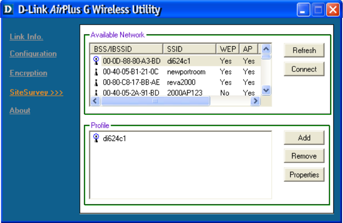Click the antenna icon beside newportroom row
This screenshot has height=223, width=343.
click(96, 71)
